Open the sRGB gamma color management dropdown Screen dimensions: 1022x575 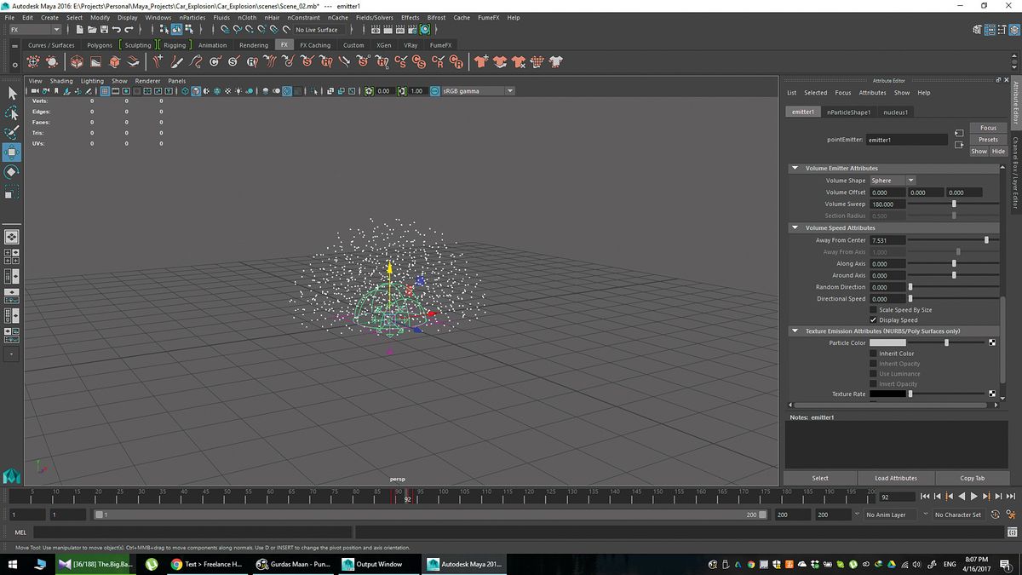pos(509,90)
